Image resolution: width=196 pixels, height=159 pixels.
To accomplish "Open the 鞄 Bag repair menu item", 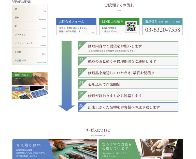I will tap(30, 9).
